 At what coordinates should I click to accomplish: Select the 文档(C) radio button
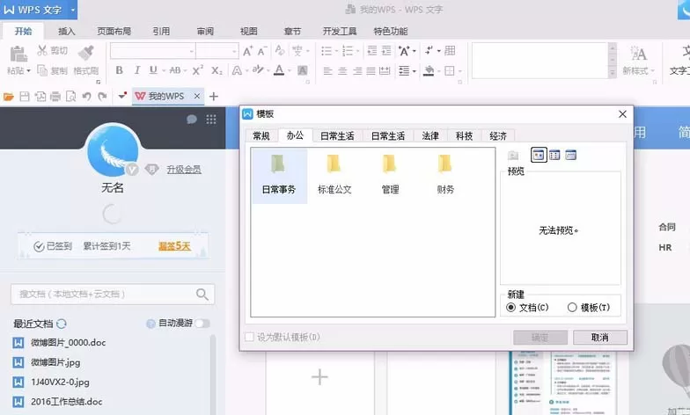point(510,308)
